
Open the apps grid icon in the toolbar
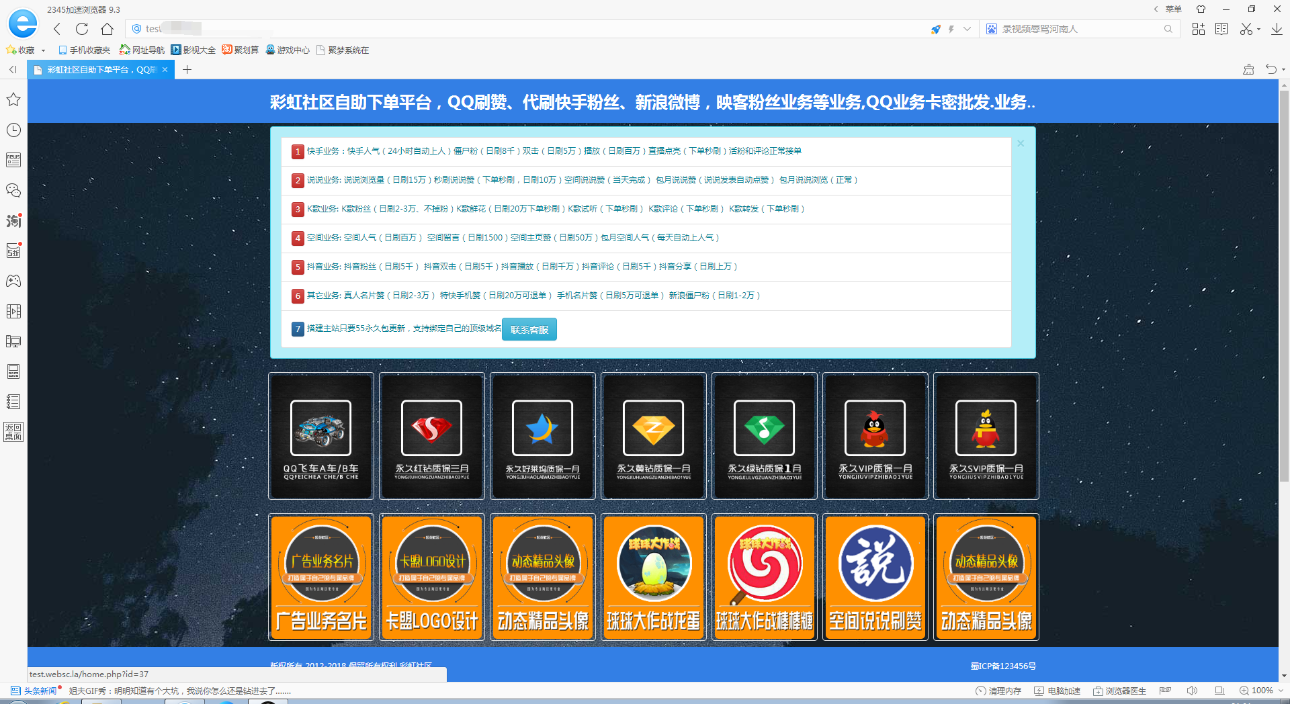[x=1199, y=29]
